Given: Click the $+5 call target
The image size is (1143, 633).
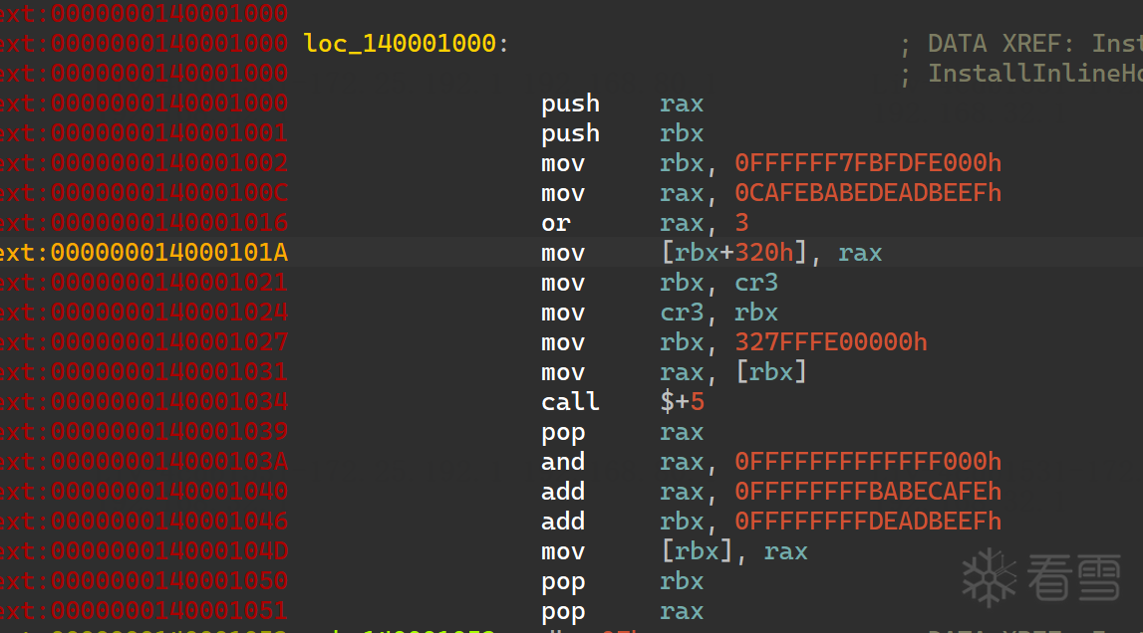Looking at the screenshot, I should pyautogui.click(x=681, y=402).
